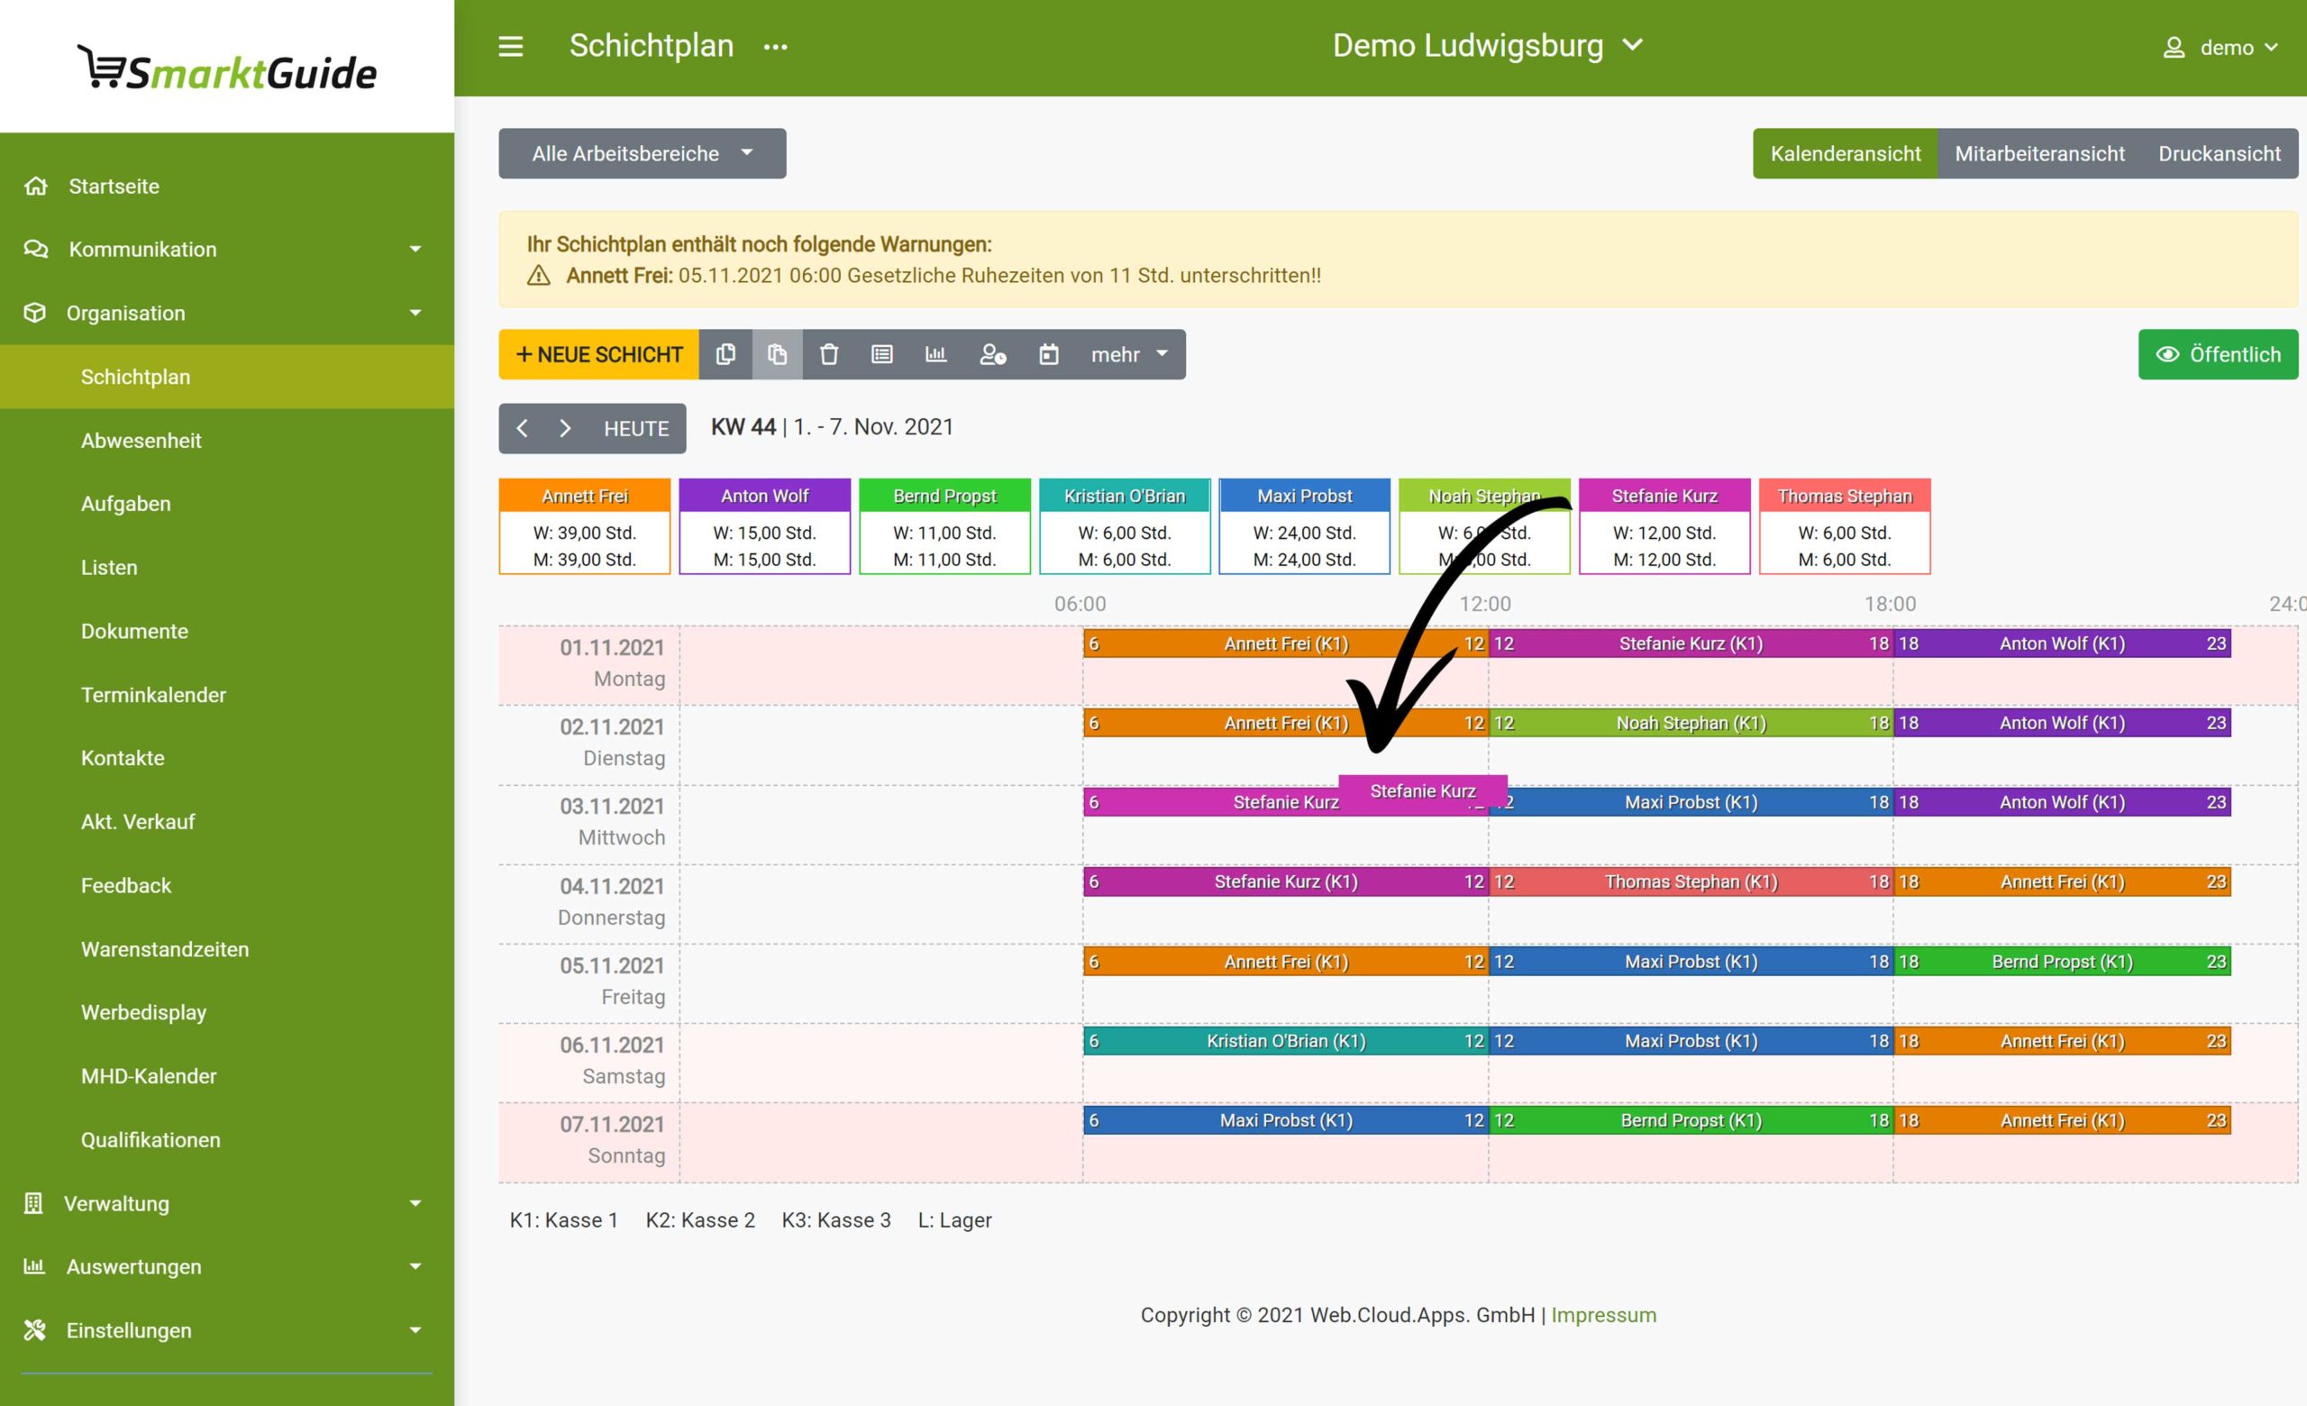Open Dokumente in the sidebar
This screenshot has height=1406, width=2307.
[226, 631]
